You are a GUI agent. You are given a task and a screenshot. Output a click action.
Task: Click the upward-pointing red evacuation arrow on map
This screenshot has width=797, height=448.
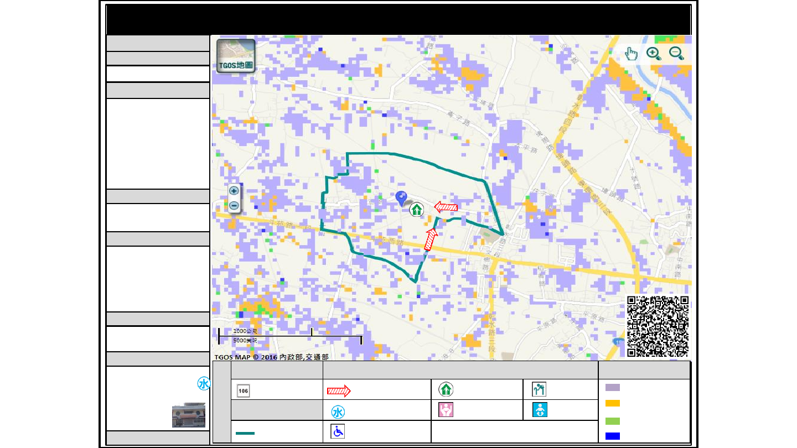click(x=431, y=239)
